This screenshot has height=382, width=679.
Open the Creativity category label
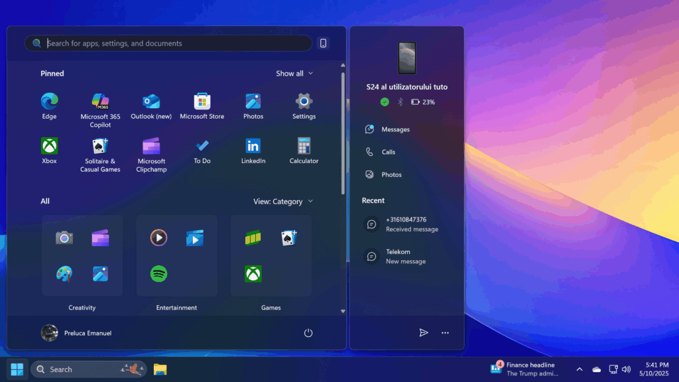click(82, 308)
